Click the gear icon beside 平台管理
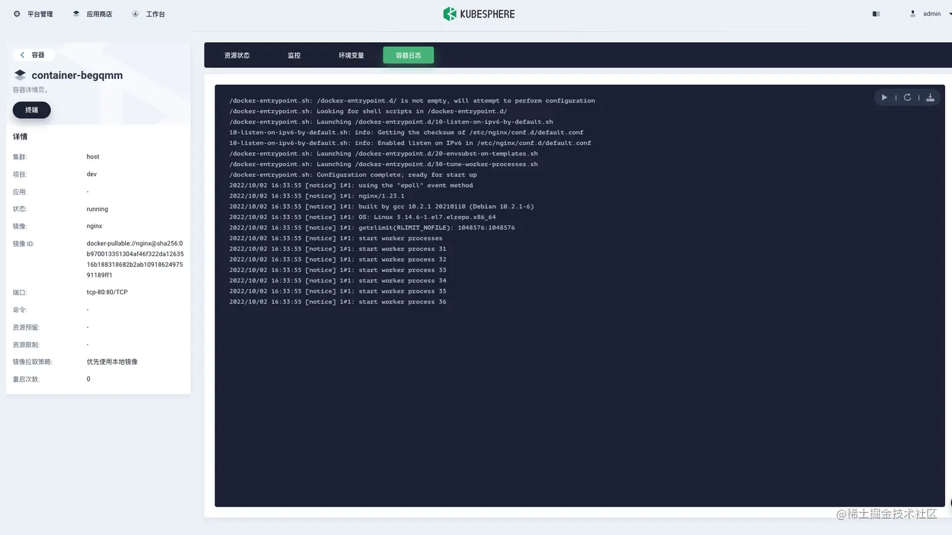Image resolution: width=952 pixels, height=535 pixels. 17,14
